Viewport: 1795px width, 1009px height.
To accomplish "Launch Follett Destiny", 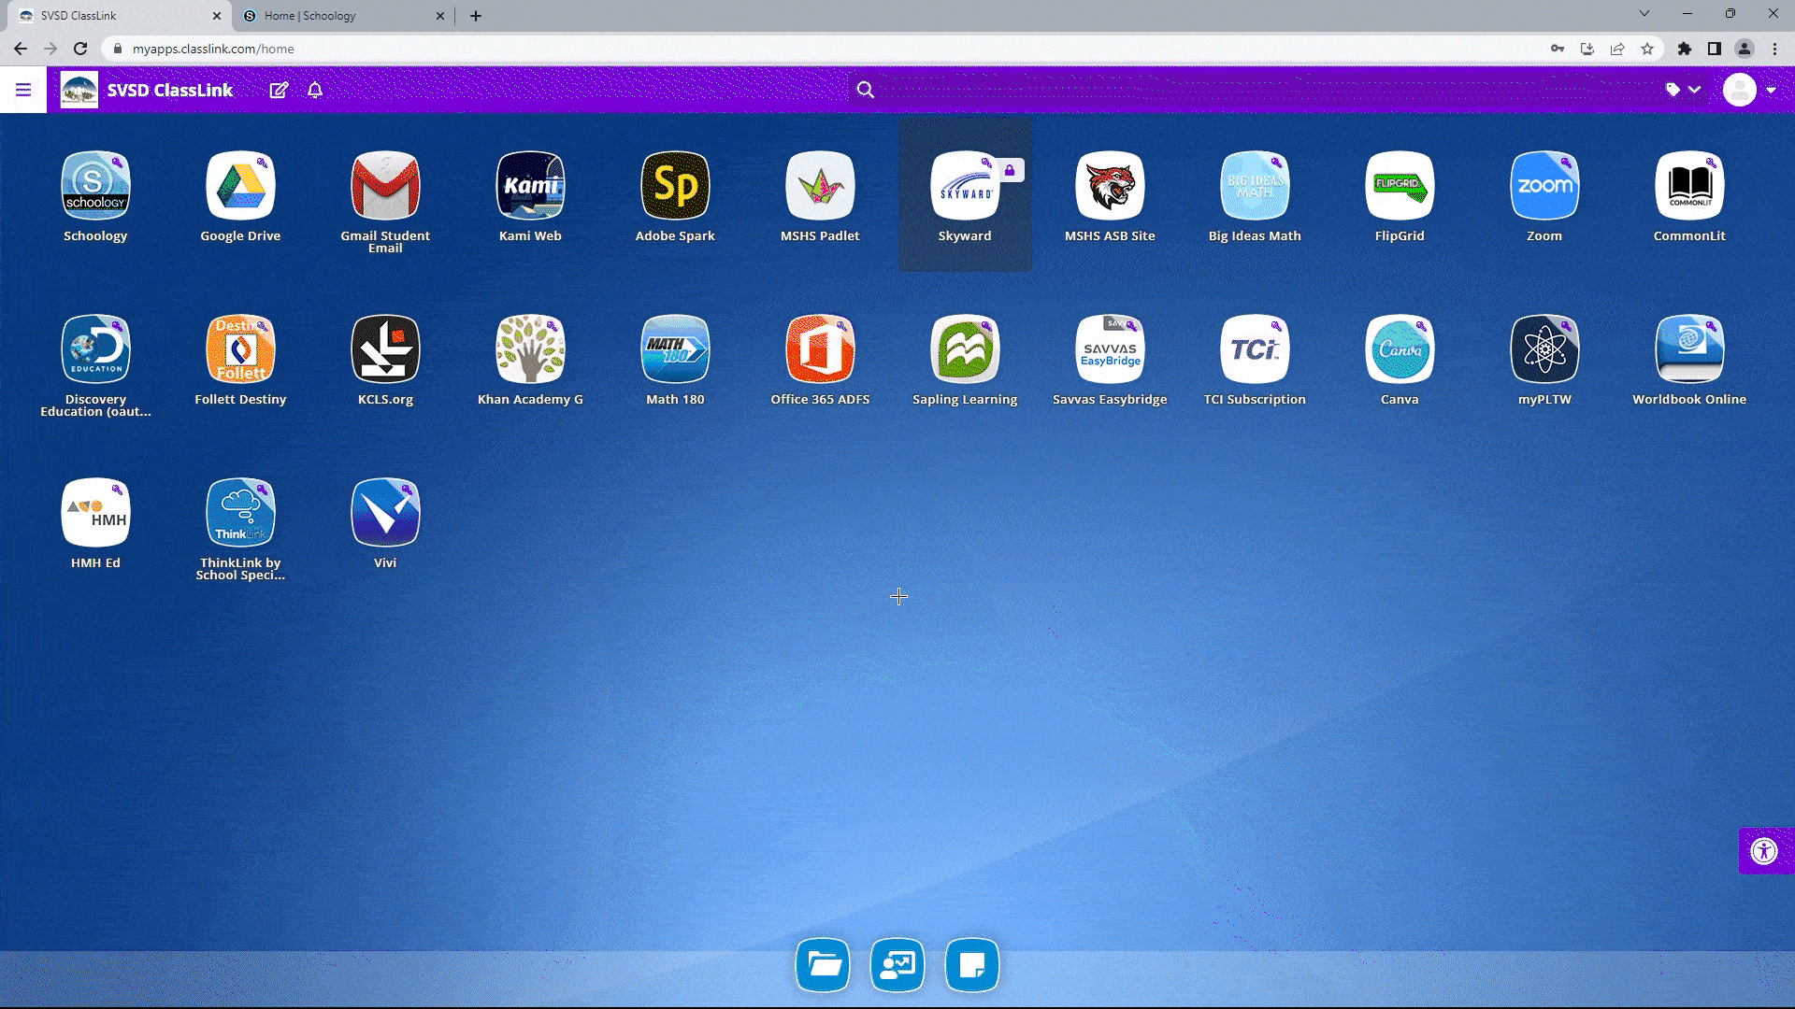I will [x=240, y=349].
